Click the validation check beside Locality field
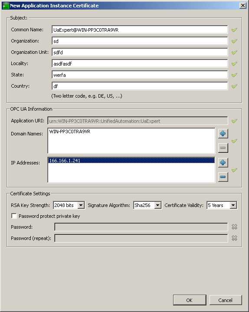This screenshot has width=249, height=312. coord(234,64)
